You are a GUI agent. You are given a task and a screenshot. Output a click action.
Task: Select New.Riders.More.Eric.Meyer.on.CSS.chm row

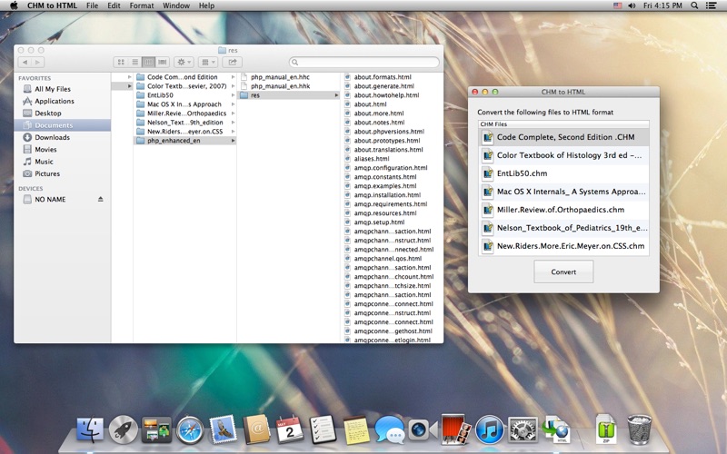pyautogui.click(x=563, y=246)
